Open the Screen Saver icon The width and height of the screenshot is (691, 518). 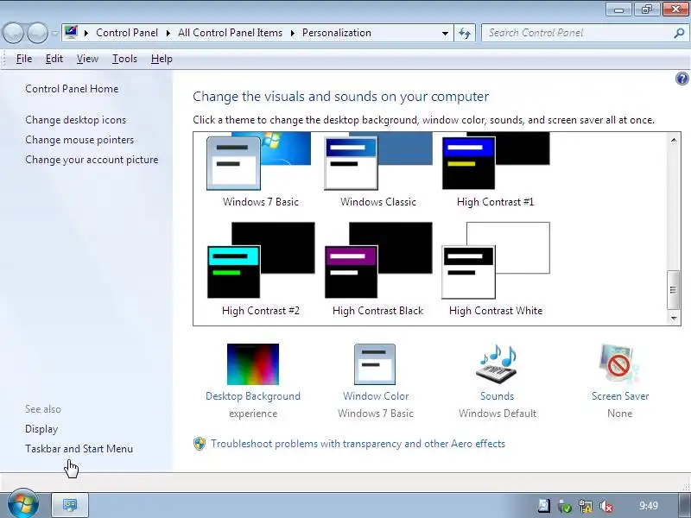618,364
